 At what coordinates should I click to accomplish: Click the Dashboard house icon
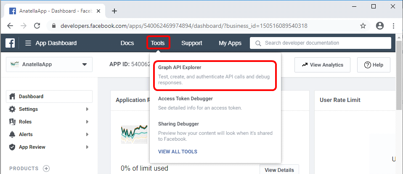12,96
